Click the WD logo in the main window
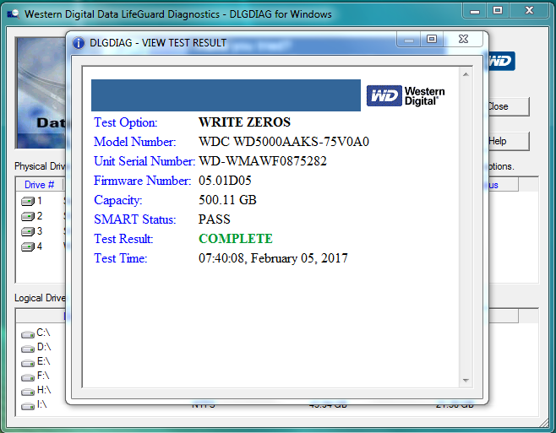556x433 pixels. click(501, 61)
